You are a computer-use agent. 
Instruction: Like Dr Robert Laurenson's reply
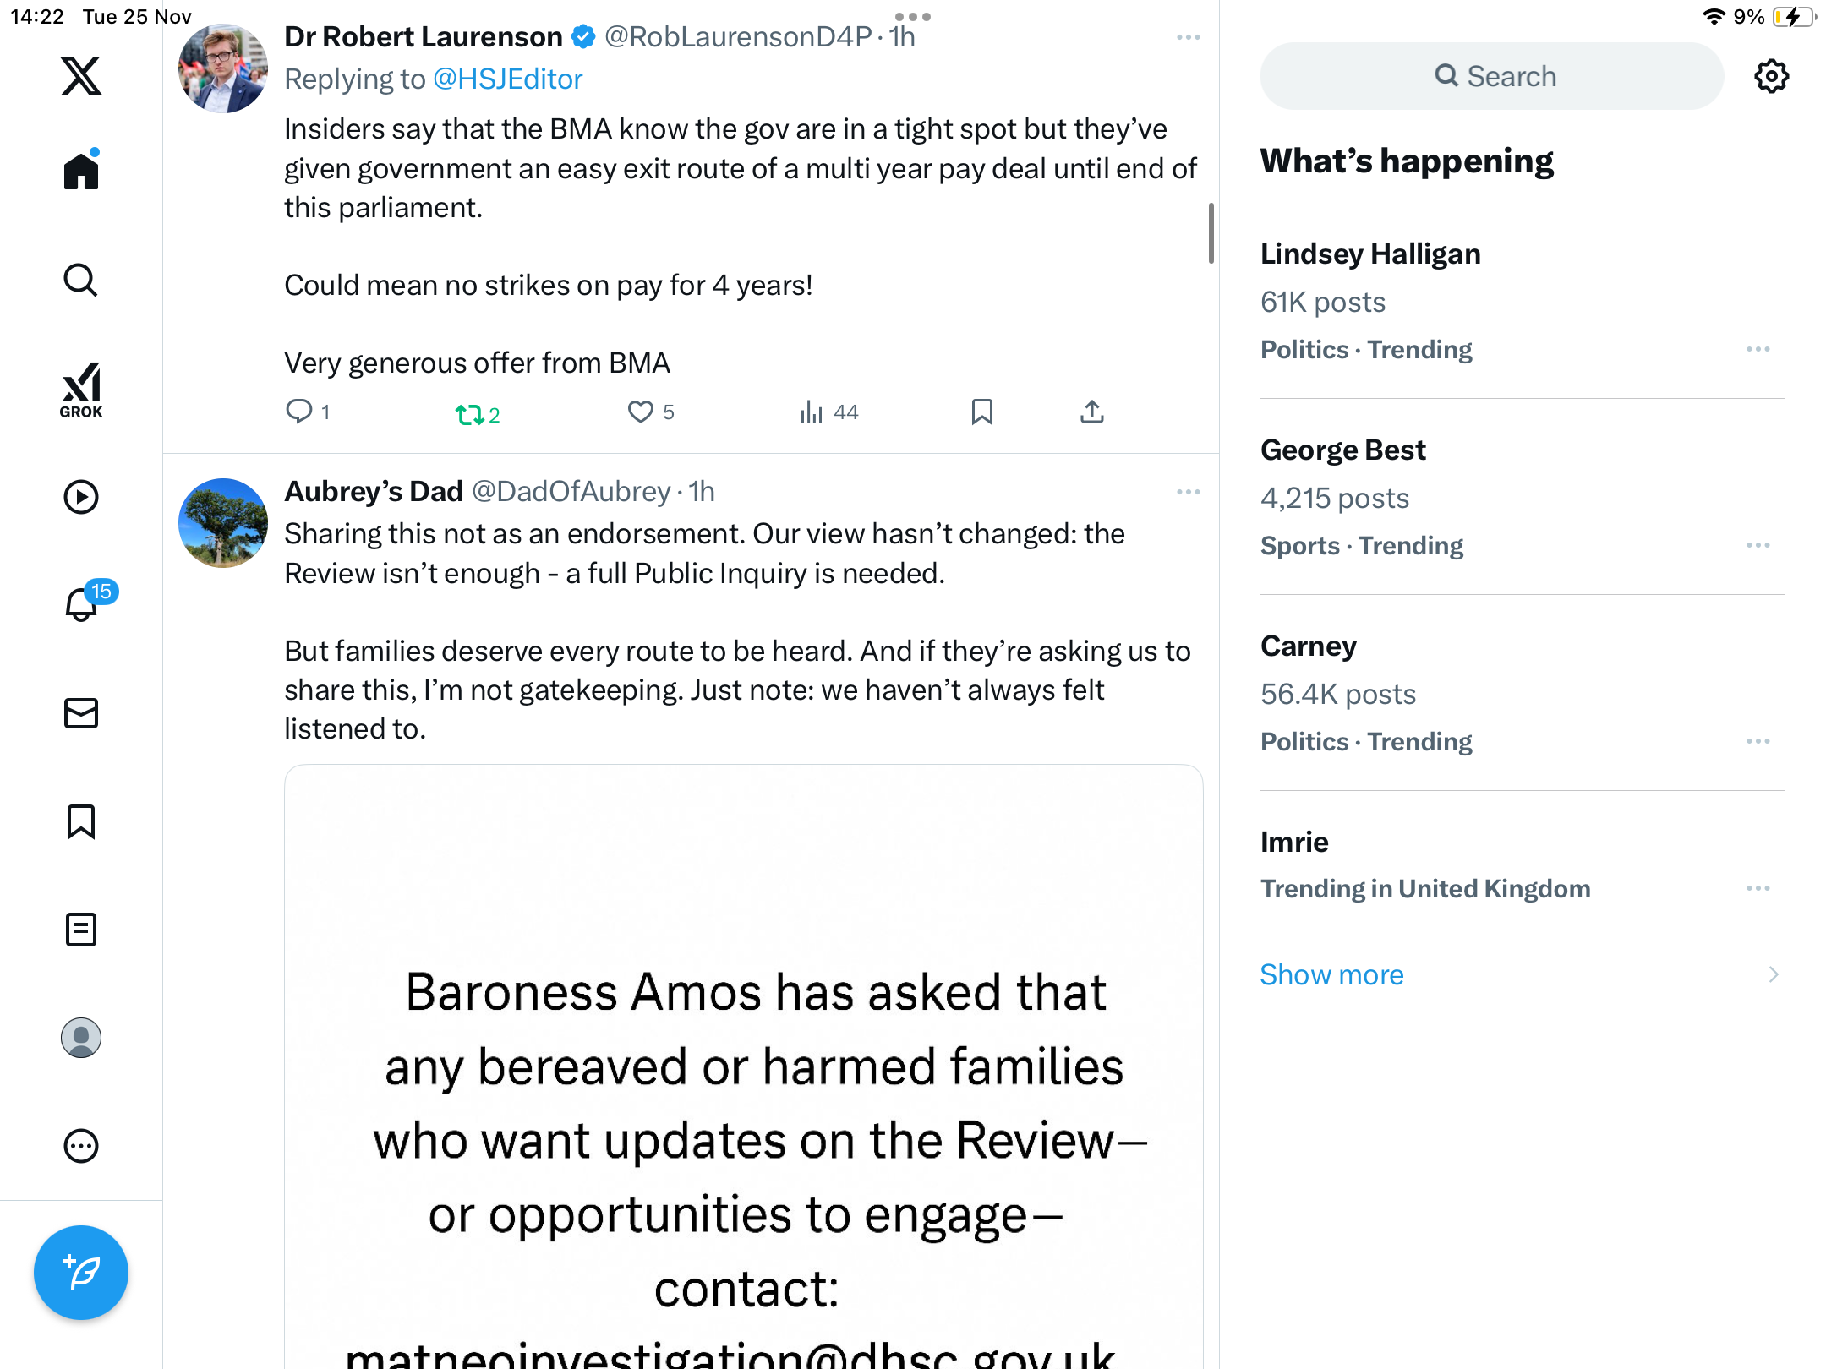640,412
